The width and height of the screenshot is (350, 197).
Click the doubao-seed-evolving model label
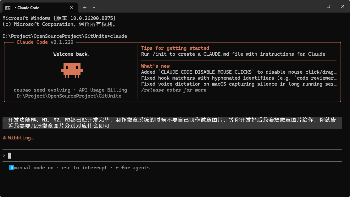tap(42, 90)
